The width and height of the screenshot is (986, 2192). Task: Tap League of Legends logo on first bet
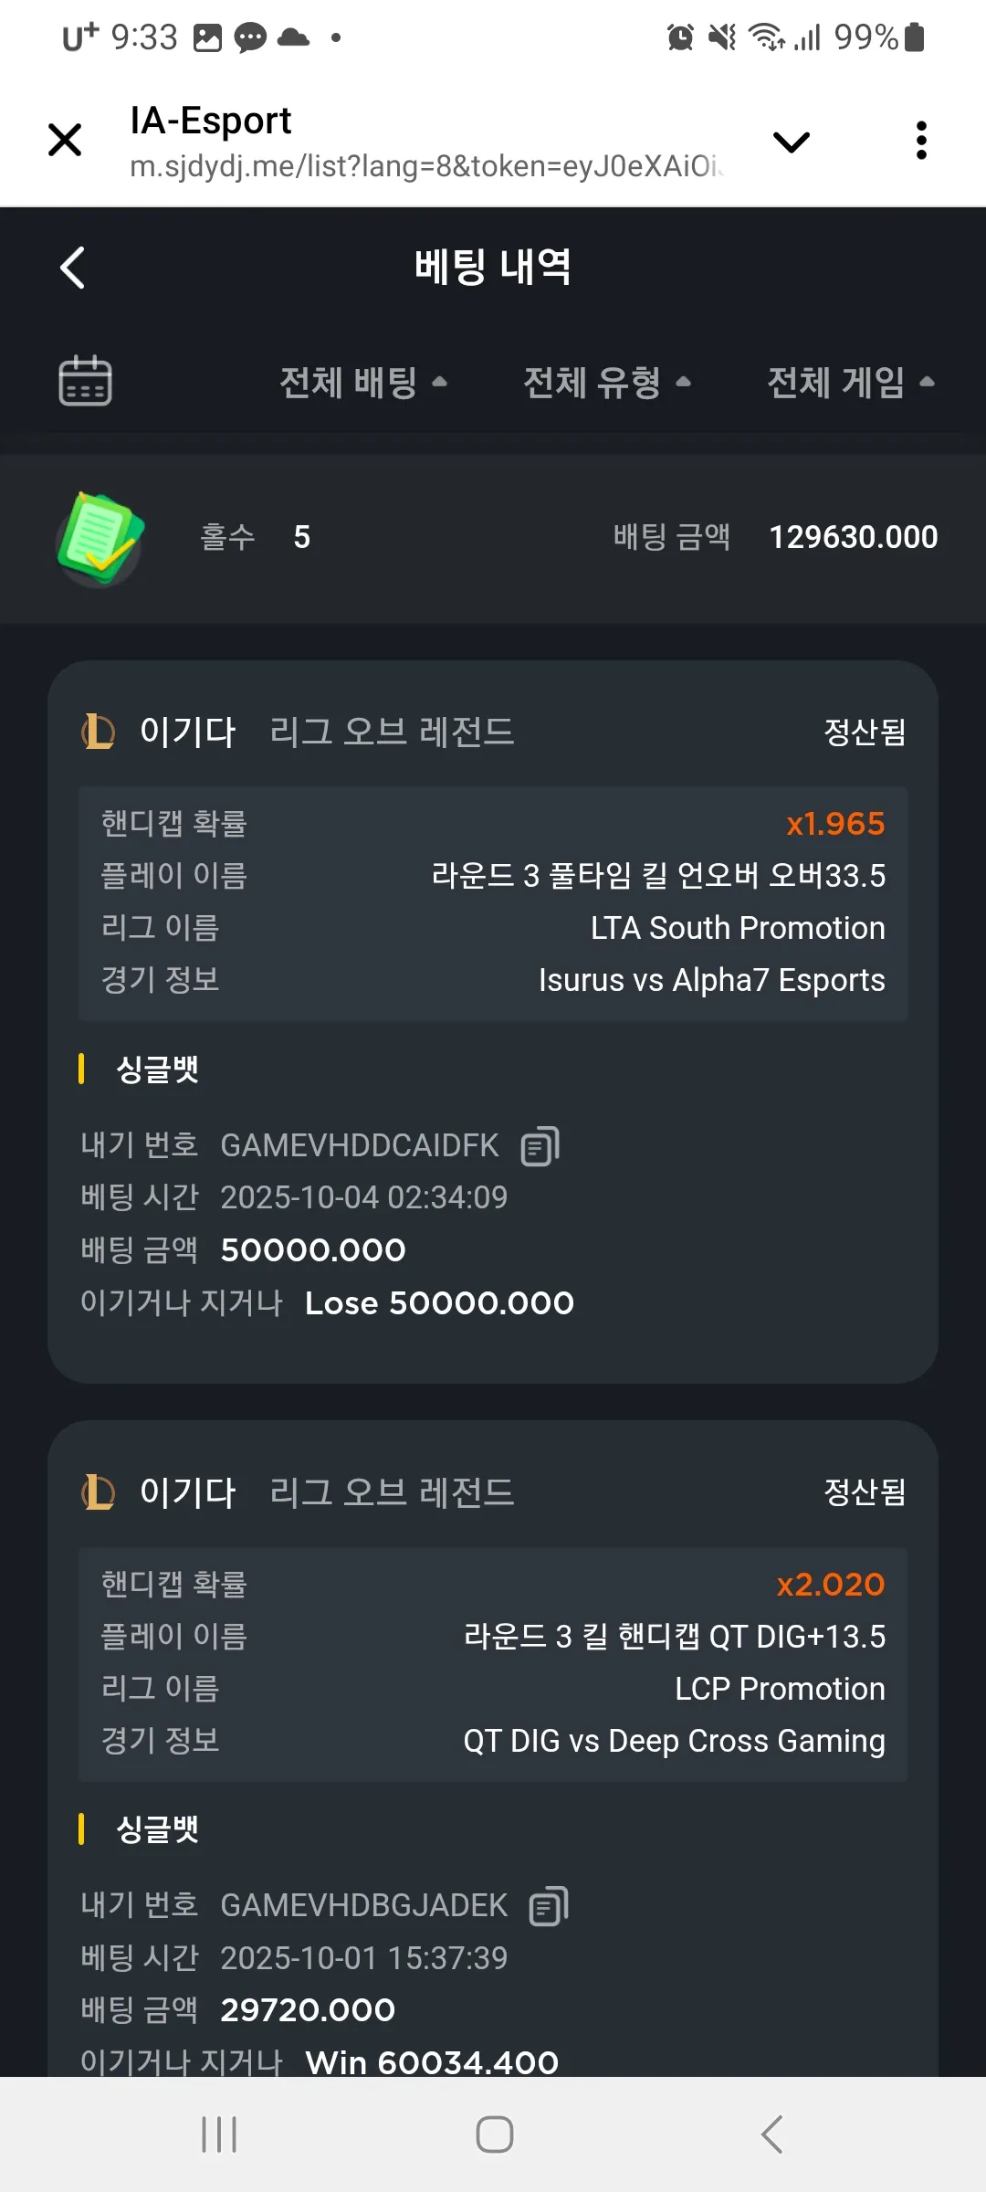click(x=98, y=732)
